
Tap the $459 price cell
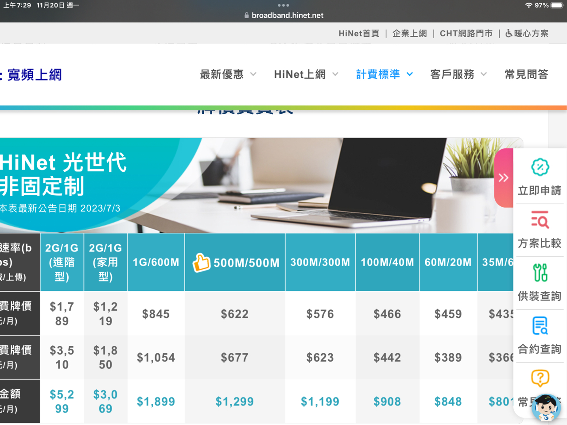[x=448, y=314]
